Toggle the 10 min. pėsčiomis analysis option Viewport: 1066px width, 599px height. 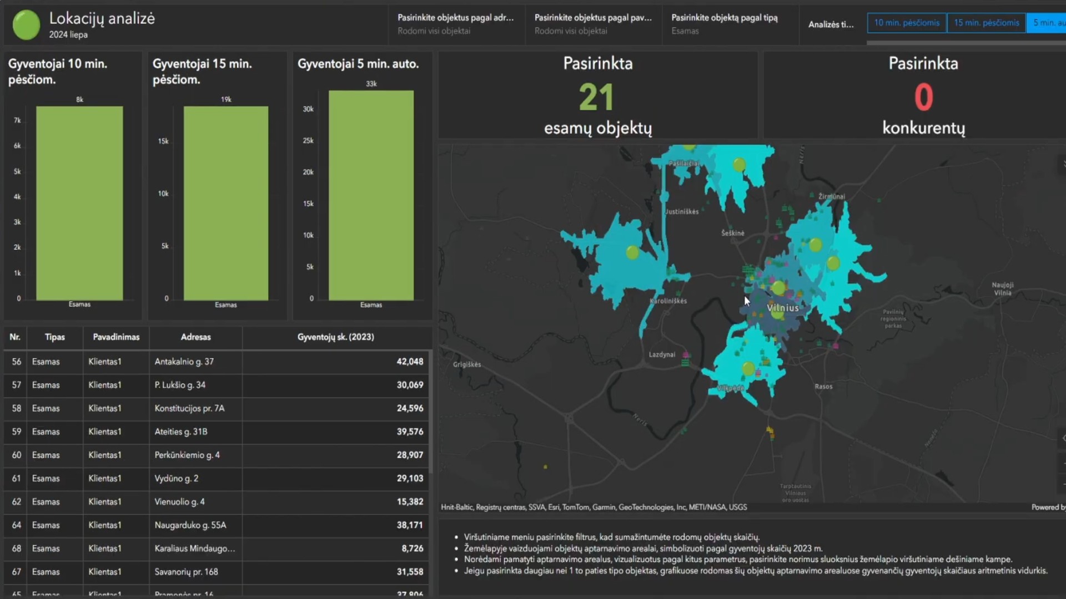pos(907,23)
